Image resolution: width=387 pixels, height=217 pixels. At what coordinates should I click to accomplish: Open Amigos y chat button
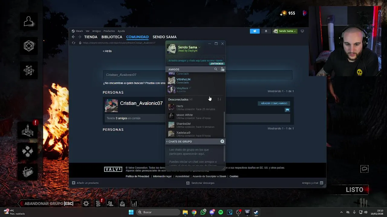click(x=313, y=183)
